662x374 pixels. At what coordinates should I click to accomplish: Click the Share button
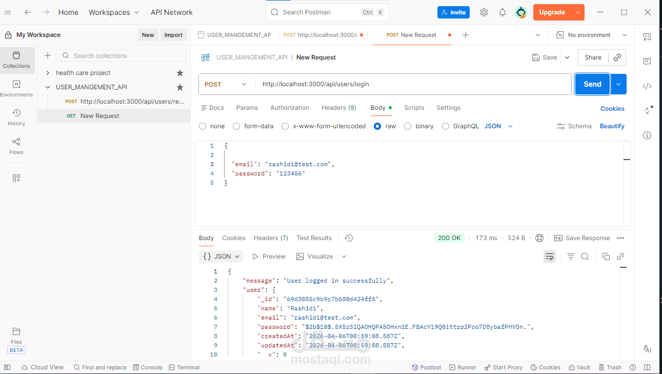coord(593,57)
